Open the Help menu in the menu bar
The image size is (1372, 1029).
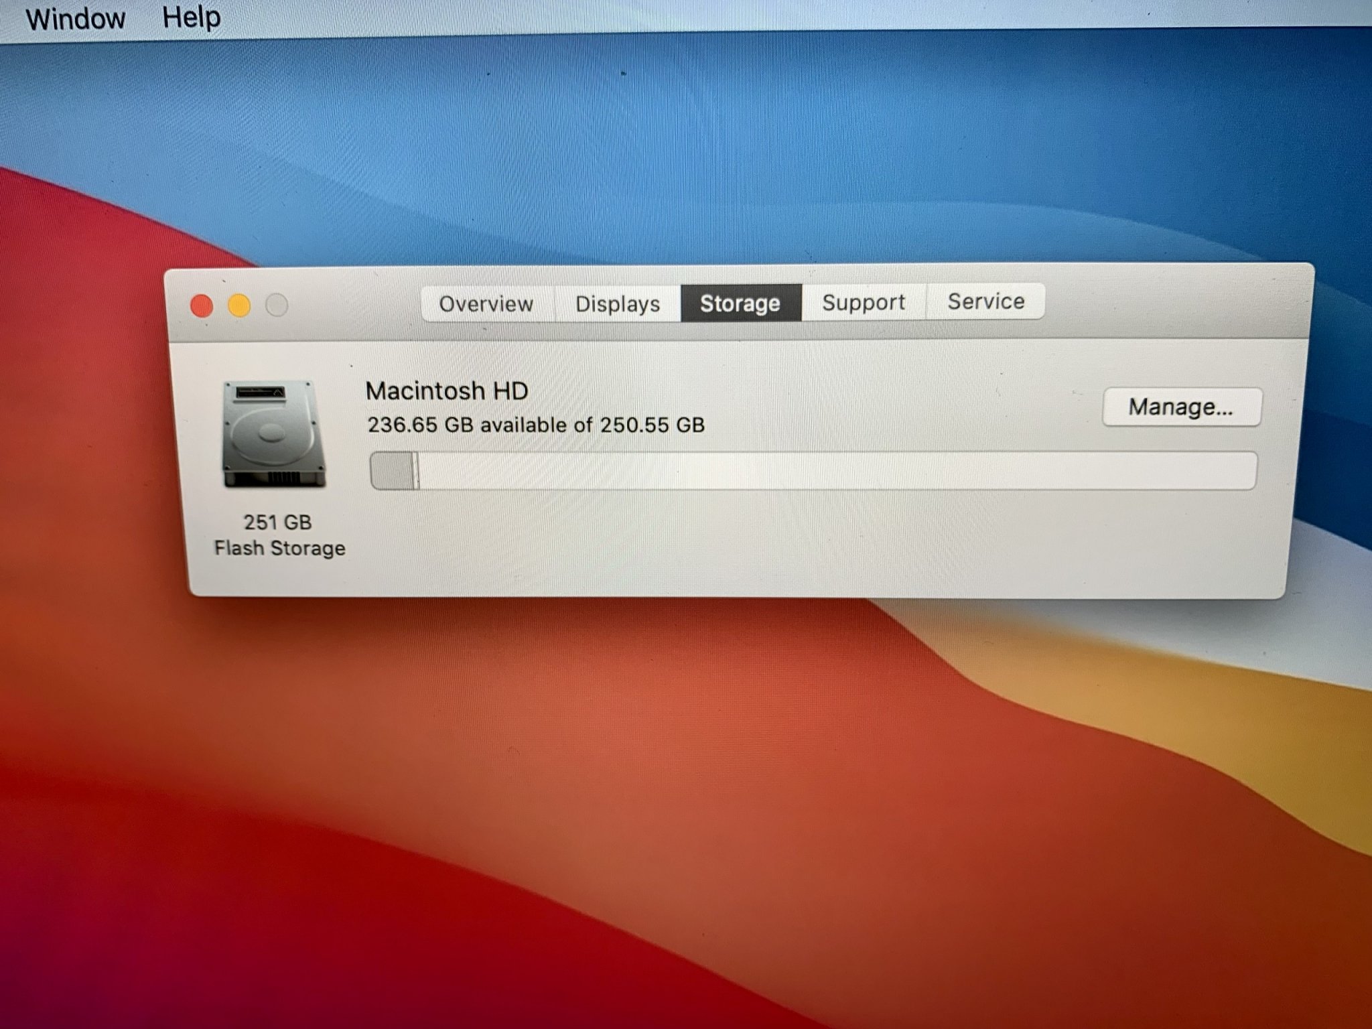[x=191, y=17]
